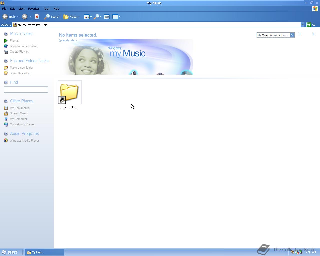Click the Shared Music folder icon
This screenshot has height=256, width=320.
(x=6, y=113)
